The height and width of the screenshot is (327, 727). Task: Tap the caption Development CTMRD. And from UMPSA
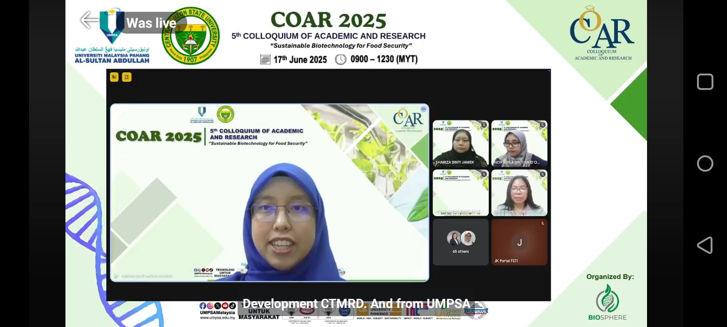tap(356, 303)
